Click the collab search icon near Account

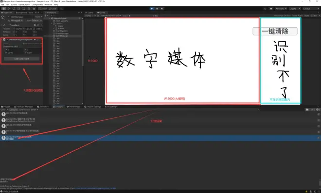pos(265,9)
